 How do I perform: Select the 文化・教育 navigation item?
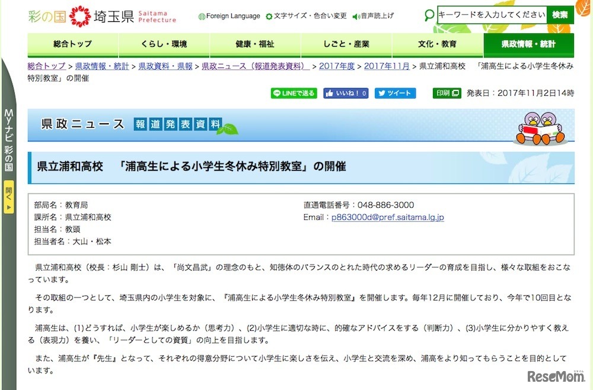coord(438,44)
